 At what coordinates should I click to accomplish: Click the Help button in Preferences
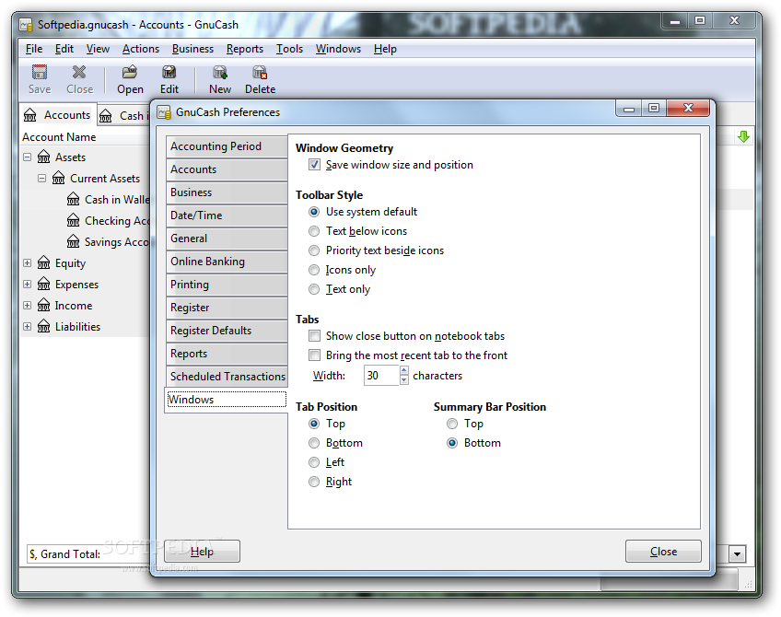coord(203,552)
